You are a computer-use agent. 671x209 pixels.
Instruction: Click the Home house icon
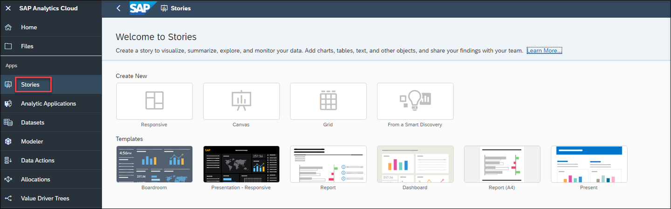pyautogui.click(x=8, y=28)
